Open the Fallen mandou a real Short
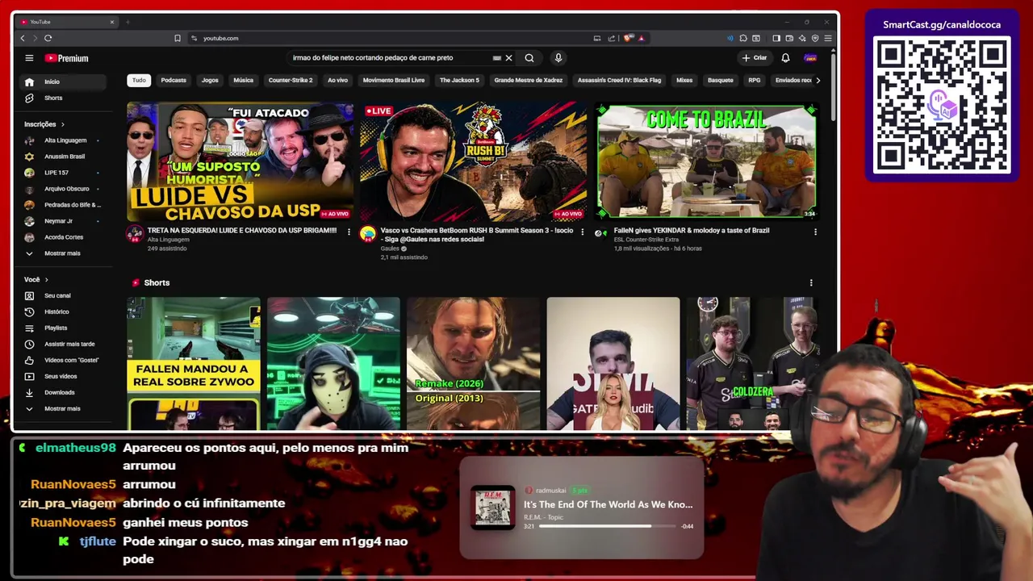Image resolution: width=1033 pixels, height=581 pixels. [x=194, y=363]
